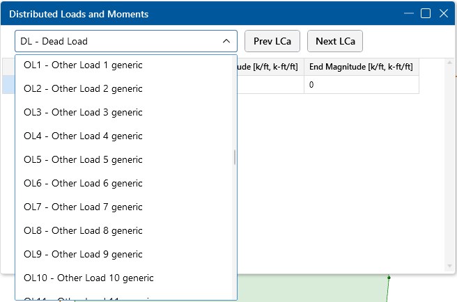Click the load list scrollbar thumb
The image size is (457, 302).
pyautogui.click(x=235, y=157)
